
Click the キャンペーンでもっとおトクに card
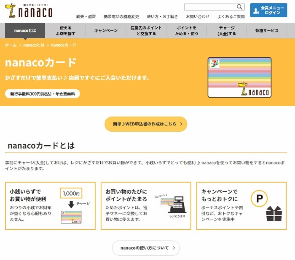coord(241,206)
